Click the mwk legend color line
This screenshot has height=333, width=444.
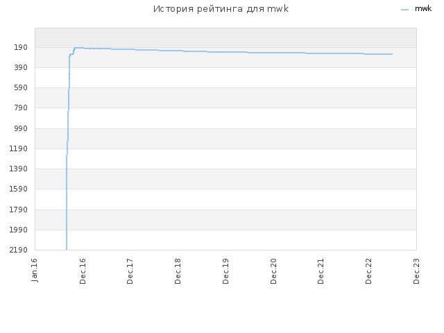404,10
